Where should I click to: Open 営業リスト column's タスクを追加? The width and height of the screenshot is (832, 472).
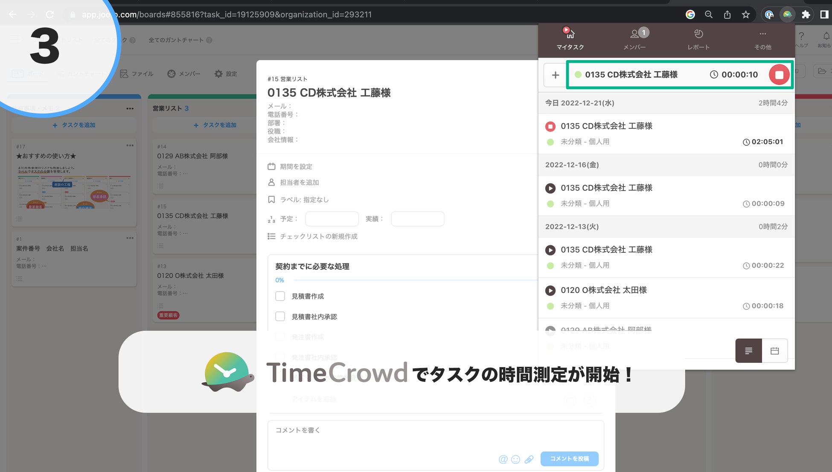coord(215,125)
